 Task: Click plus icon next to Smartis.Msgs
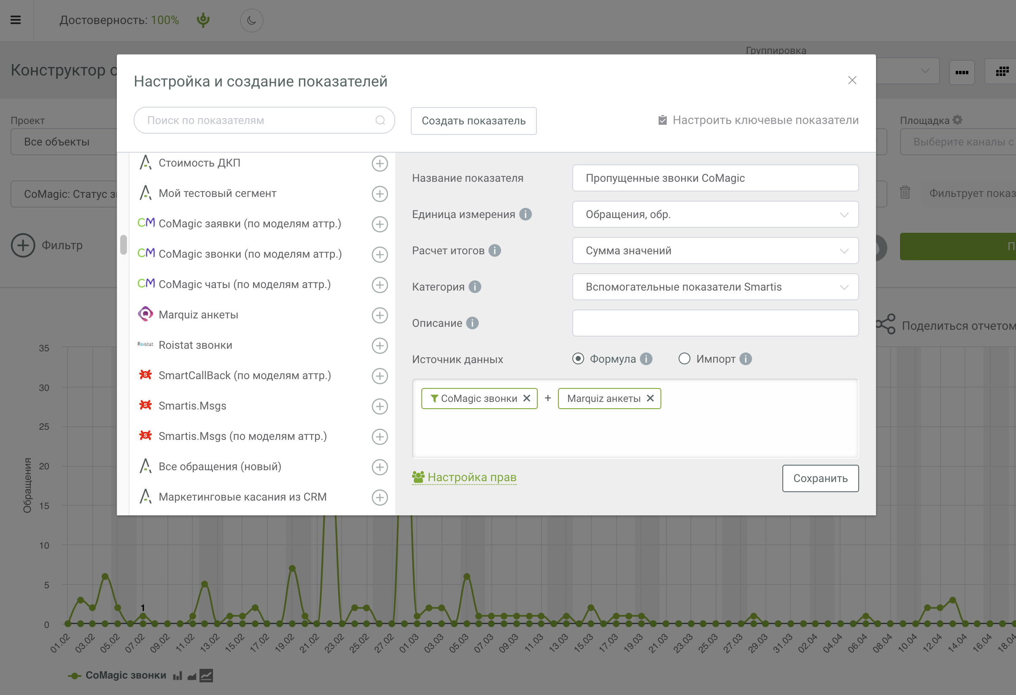[x=380, y=406]
